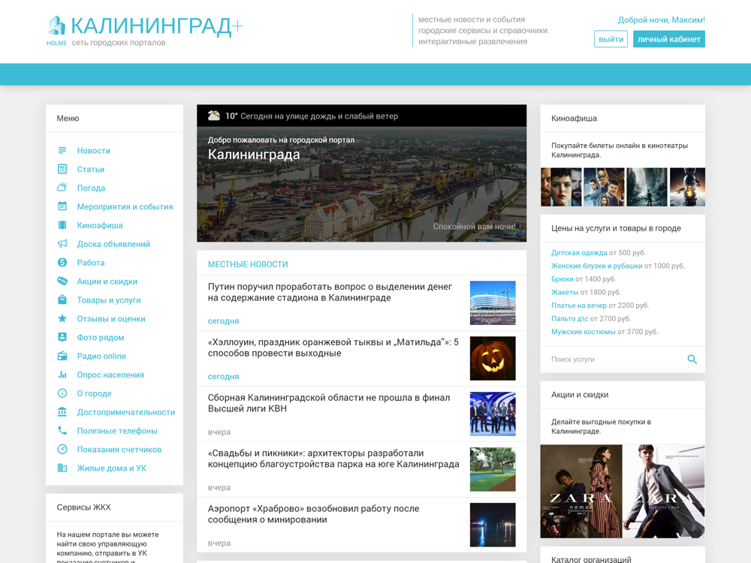Click the О городе info icon
The image size is (751, 563).
click(62, 393)
